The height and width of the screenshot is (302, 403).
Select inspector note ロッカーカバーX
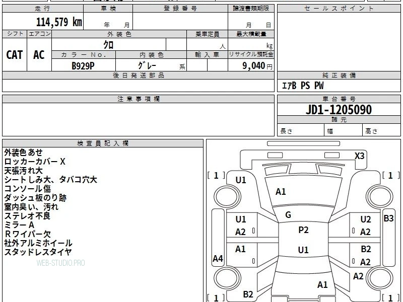(35, 162)
